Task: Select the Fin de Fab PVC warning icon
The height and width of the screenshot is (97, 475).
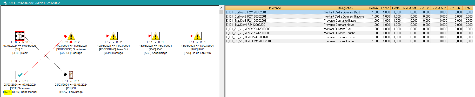Action: click(x=197, y=36)
